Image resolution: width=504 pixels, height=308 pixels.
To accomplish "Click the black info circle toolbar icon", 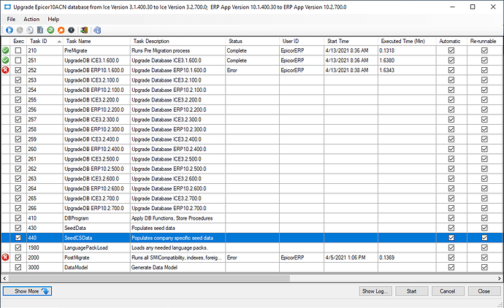I will 71,30.
